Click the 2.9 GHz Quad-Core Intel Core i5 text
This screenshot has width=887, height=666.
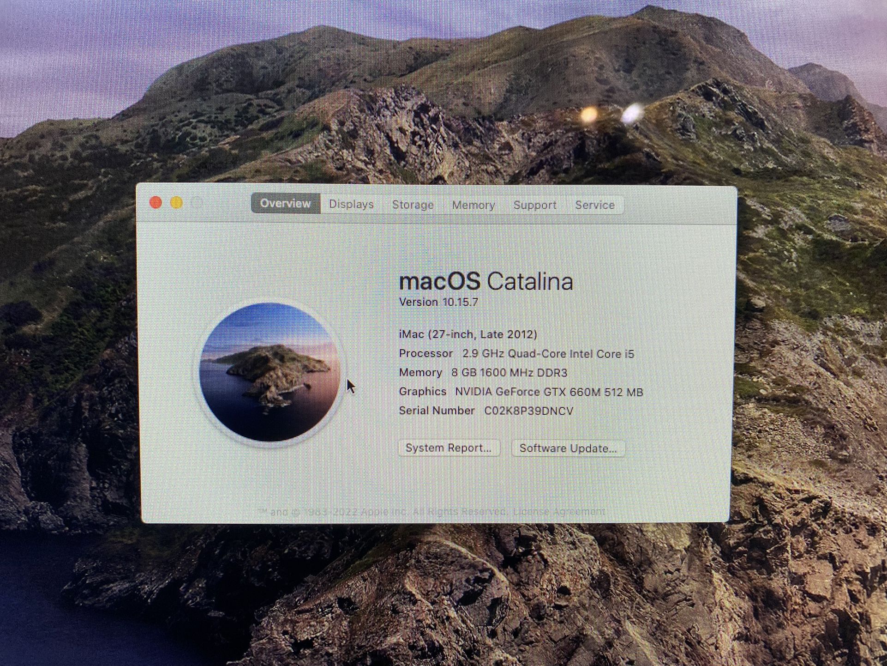(548, 354)
